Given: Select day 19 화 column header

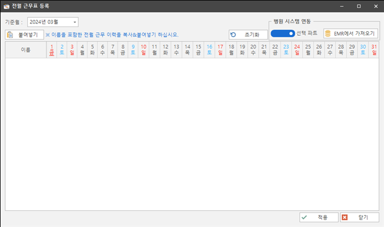Looking at the screenshot, I should point(242,50).
